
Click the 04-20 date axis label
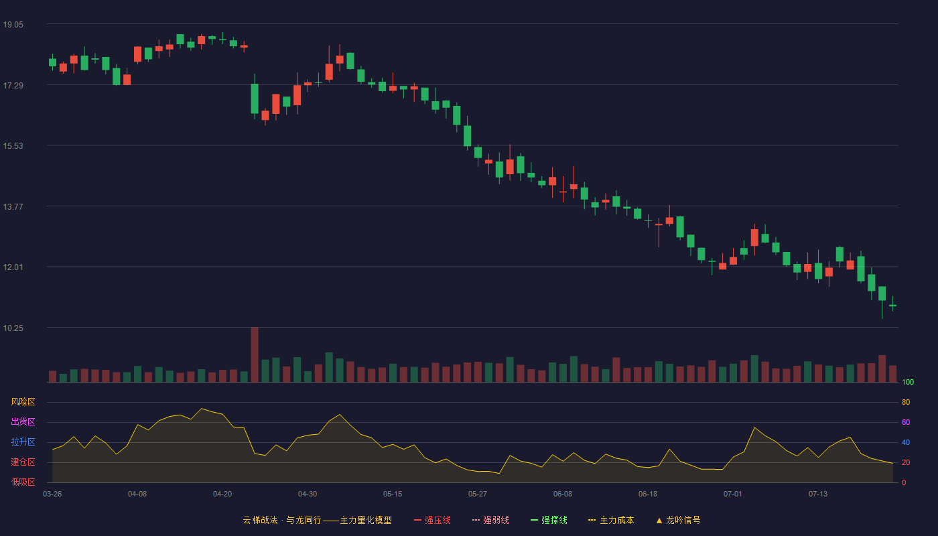tap(222, 494)
